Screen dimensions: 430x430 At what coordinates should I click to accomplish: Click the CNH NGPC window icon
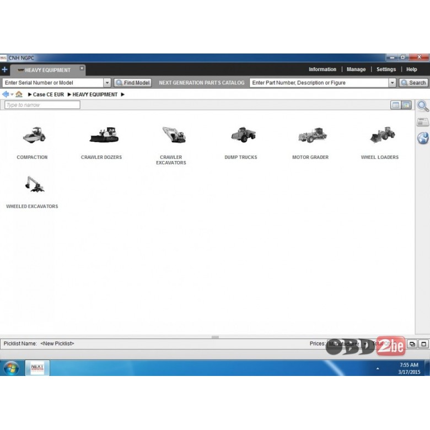pos(3,58)
